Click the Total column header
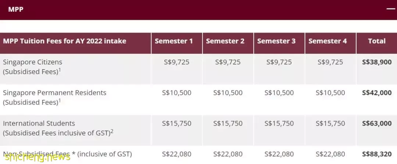 pyautogui.click(x=377, y=41)
